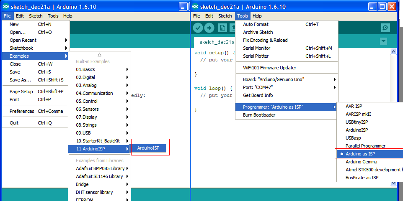Expand Sketchbook submenu
This screenshot has height=201, width=403.
[x=36, y=48]
